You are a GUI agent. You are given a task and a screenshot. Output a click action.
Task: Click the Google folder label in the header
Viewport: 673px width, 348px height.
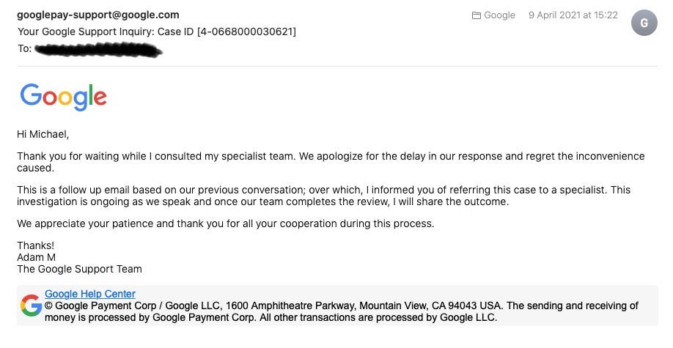click(499, 15)
